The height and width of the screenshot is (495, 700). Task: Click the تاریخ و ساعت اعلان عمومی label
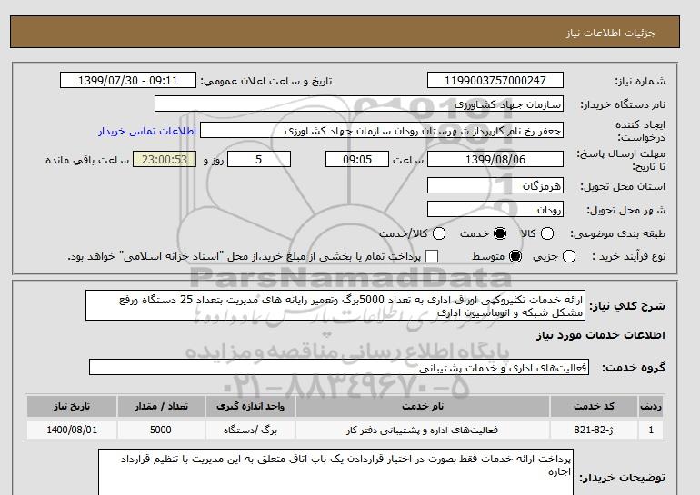click(266, 81)
